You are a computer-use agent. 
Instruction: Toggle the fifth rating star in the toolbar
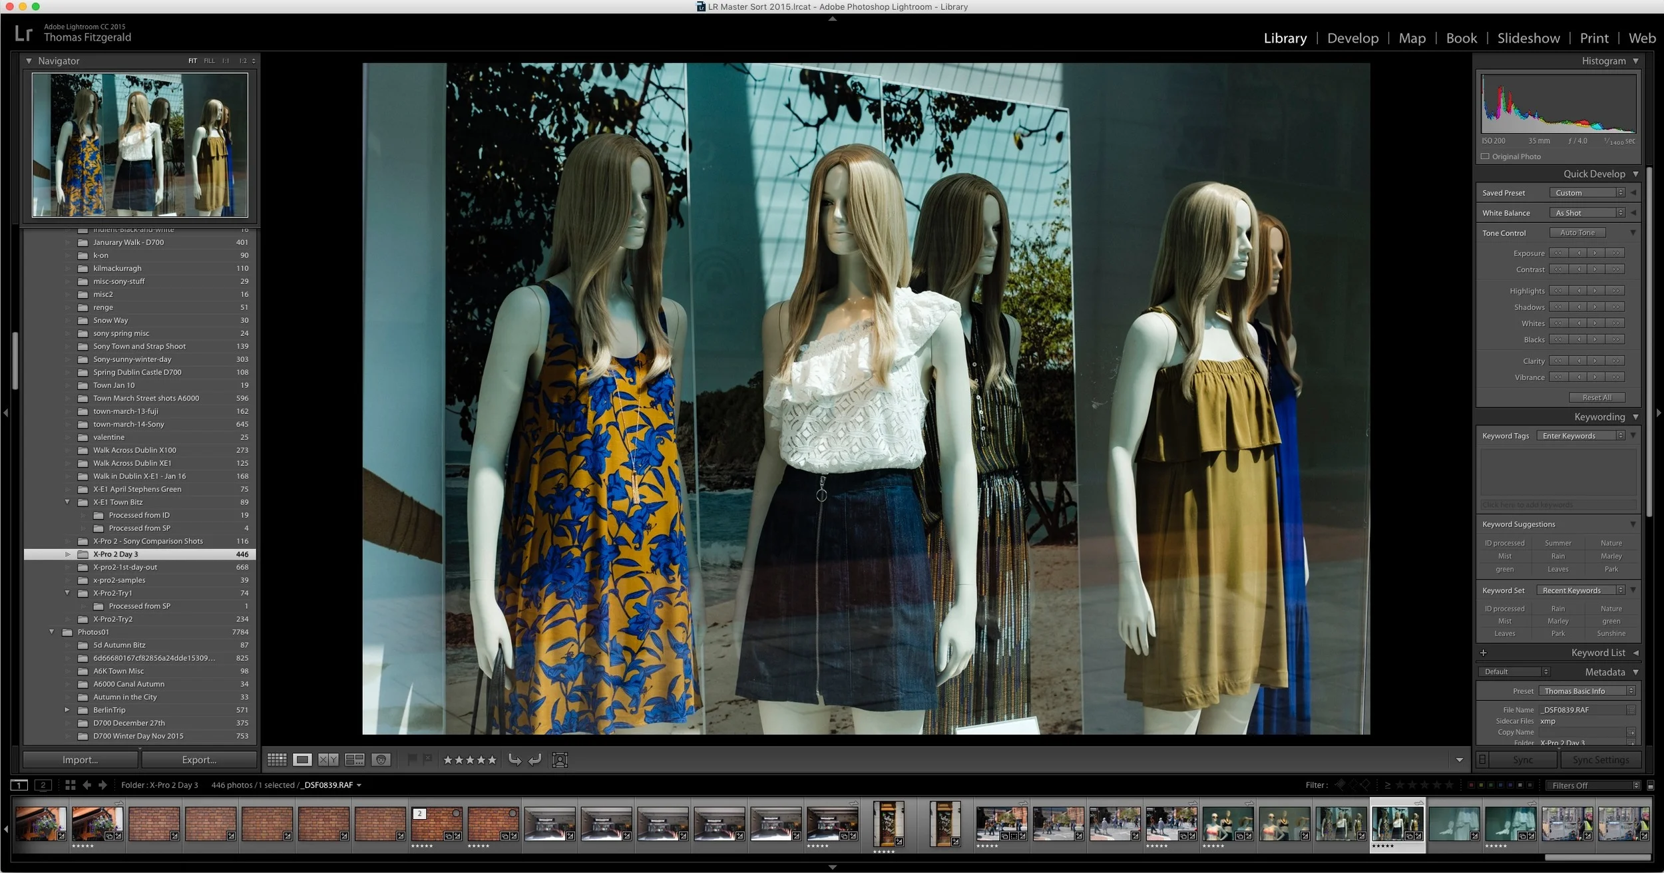click(492, 759)
